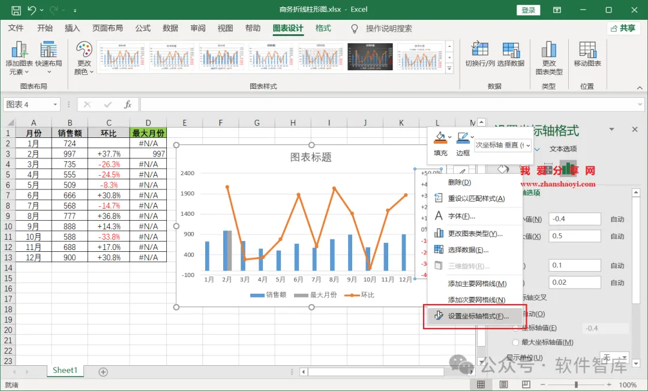Open the 文件 menu
Viewport: 648px width, 391px height.
(x=16, y=28)
